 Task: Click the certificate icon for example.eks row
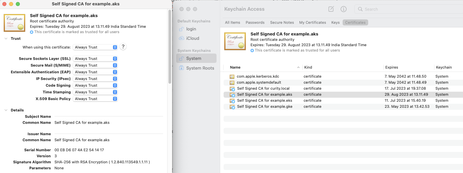click(x=232, y=101)
